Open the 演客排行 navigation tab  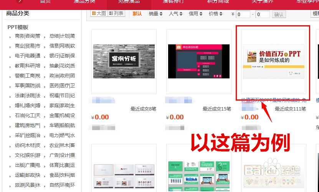point(174,2)
